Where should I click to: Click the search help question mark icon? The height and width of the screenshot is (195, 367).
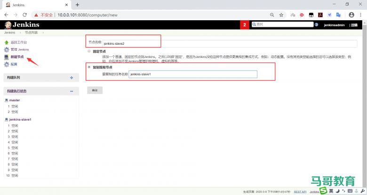(317, 24)
